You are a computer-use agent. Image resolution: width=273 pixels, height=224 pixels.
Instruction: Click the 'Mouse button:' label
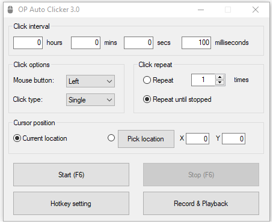click(34, 80)
